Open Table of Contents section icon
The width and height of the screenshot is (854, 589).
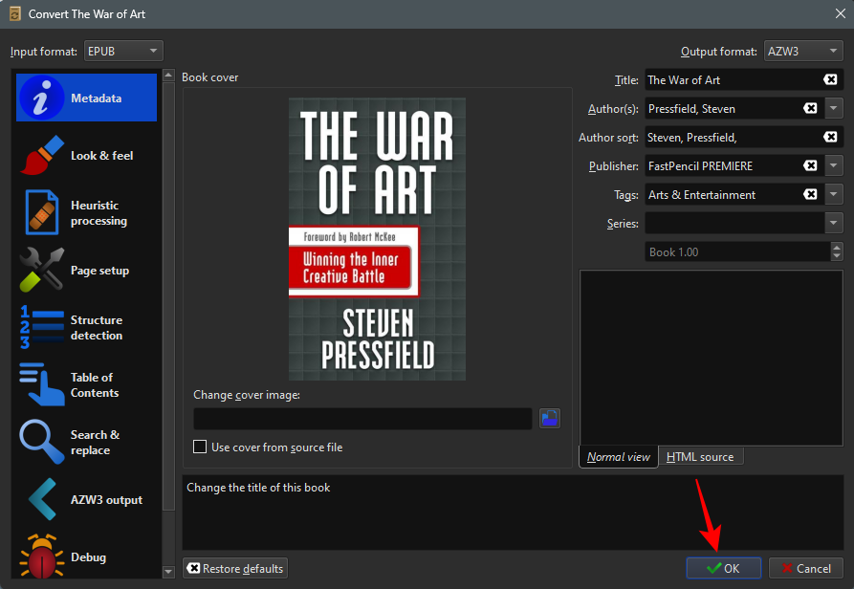click(x=42, y=385)
